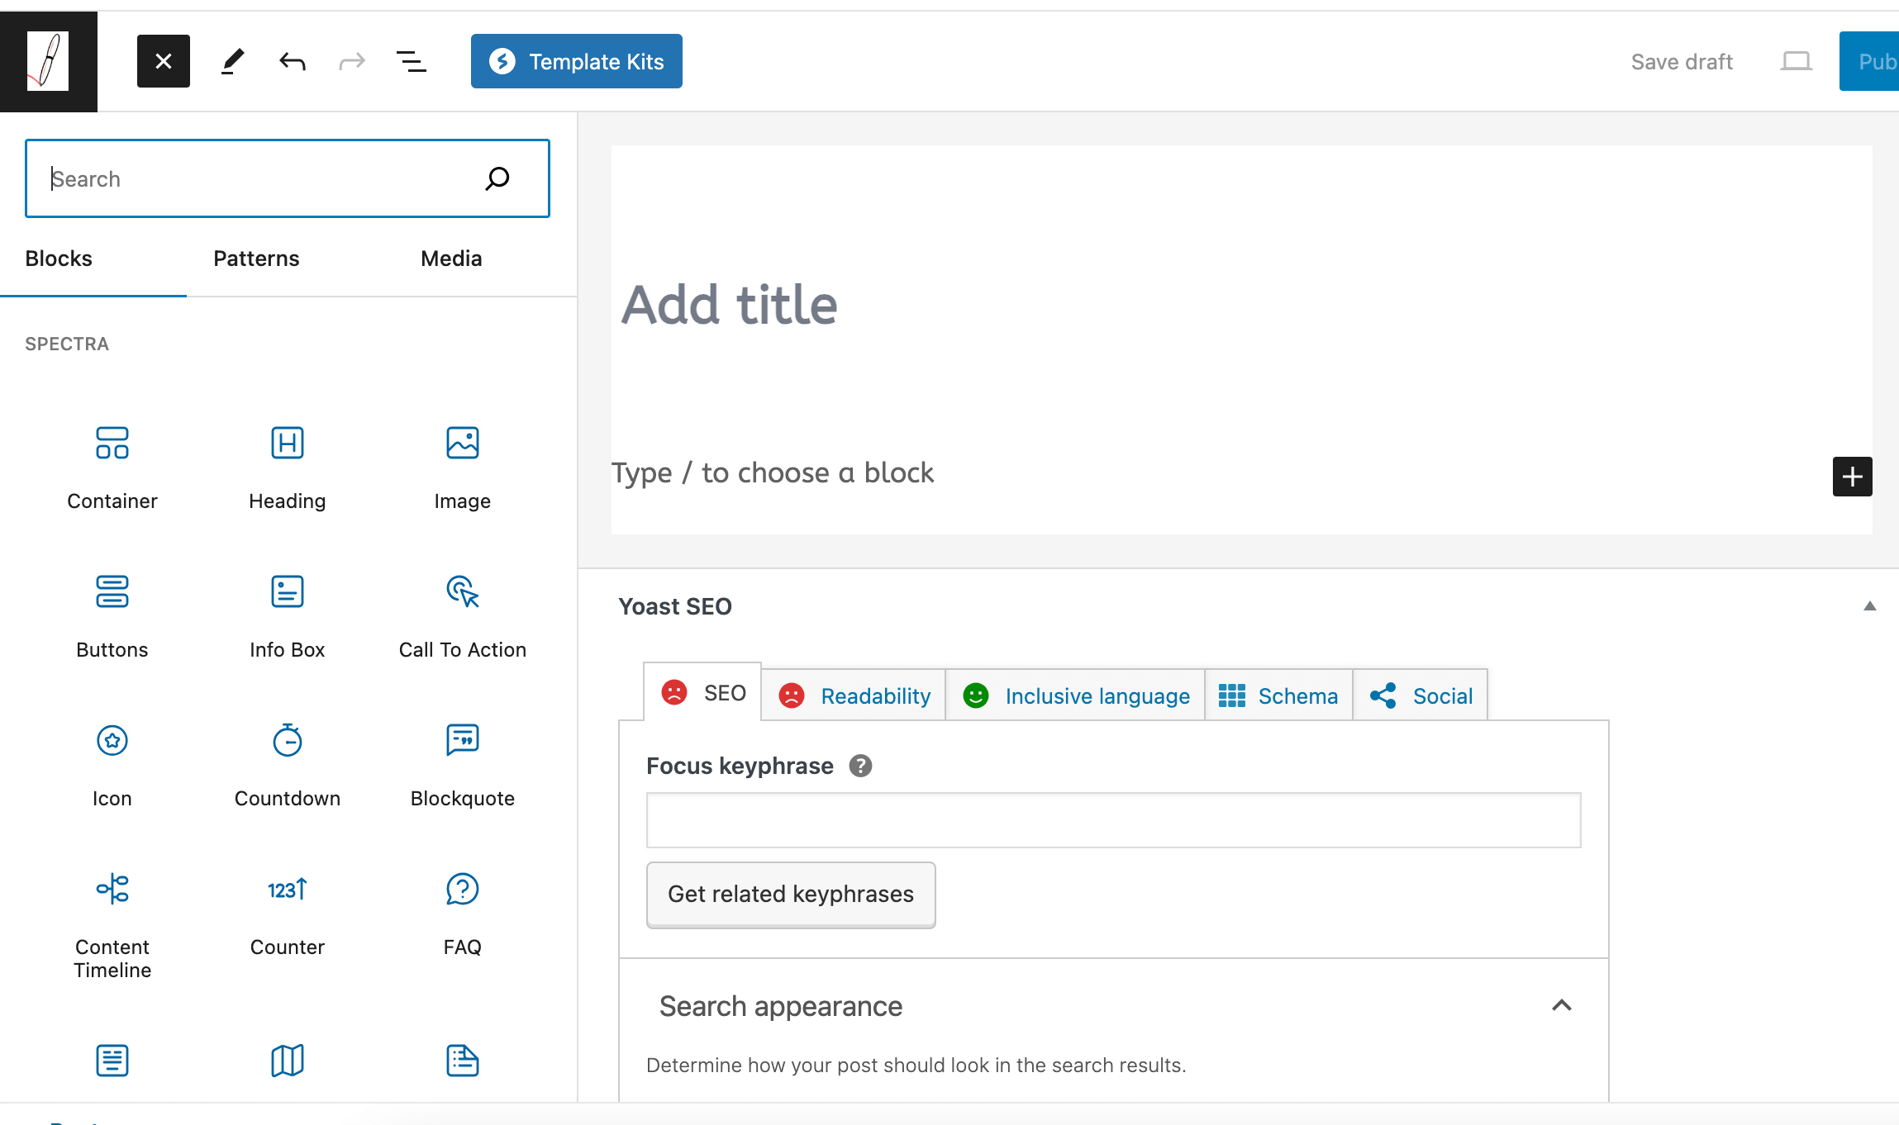Image resolution: width=1899 pixels, height=1125 pixels.
Task: Click the Search appearance heading
Action: point(780,1006)
